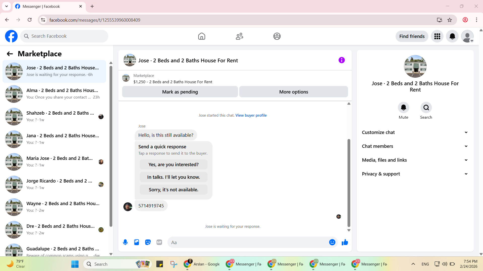Screen dimensions: 483x271
Task: Send 'Yes, are you interested?' quick response
Action: tap(174, 165)
